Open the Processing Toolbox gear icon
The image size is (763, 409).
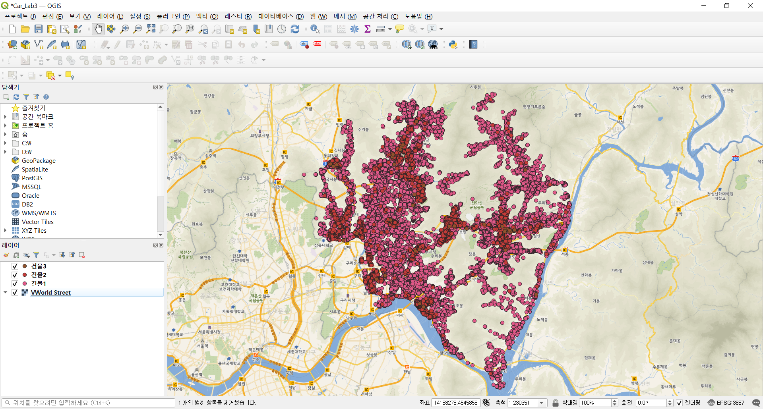354,29
